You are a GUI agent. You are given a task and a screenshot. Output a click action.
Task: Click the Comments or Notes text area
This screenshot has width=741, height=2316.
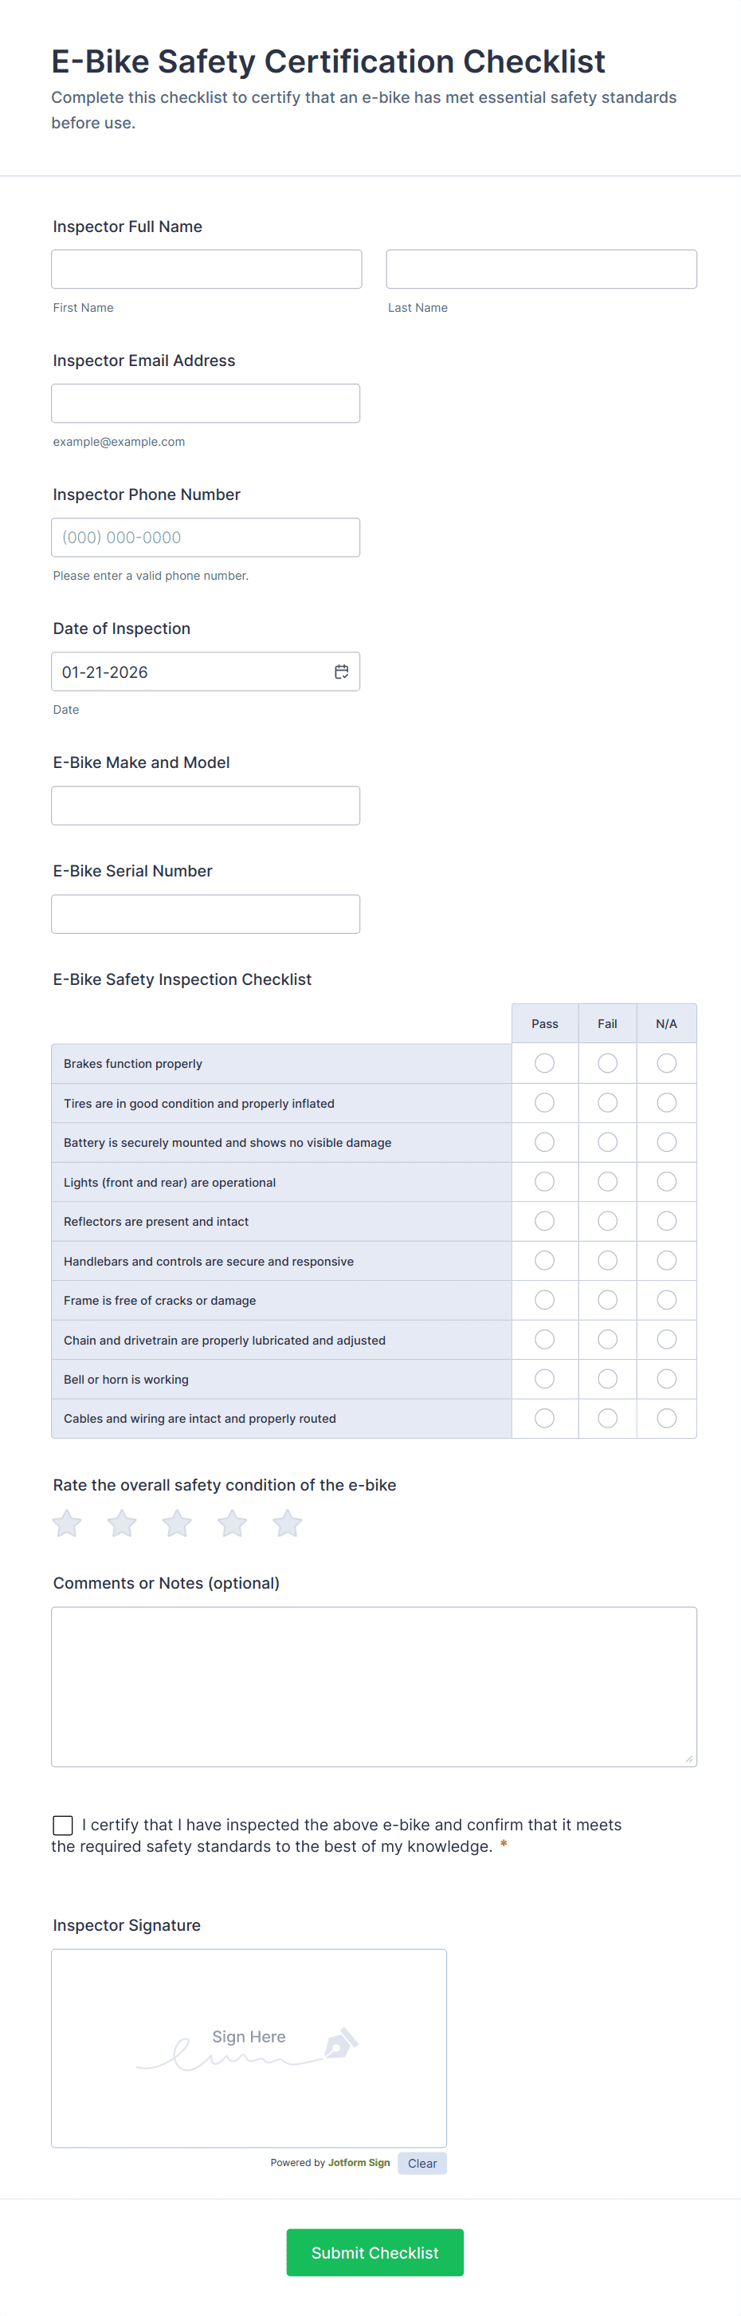click(x=374, y=1686)
